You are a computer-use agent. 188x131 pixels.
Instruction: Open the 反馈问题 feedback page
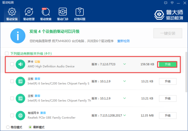coord(80,14)
